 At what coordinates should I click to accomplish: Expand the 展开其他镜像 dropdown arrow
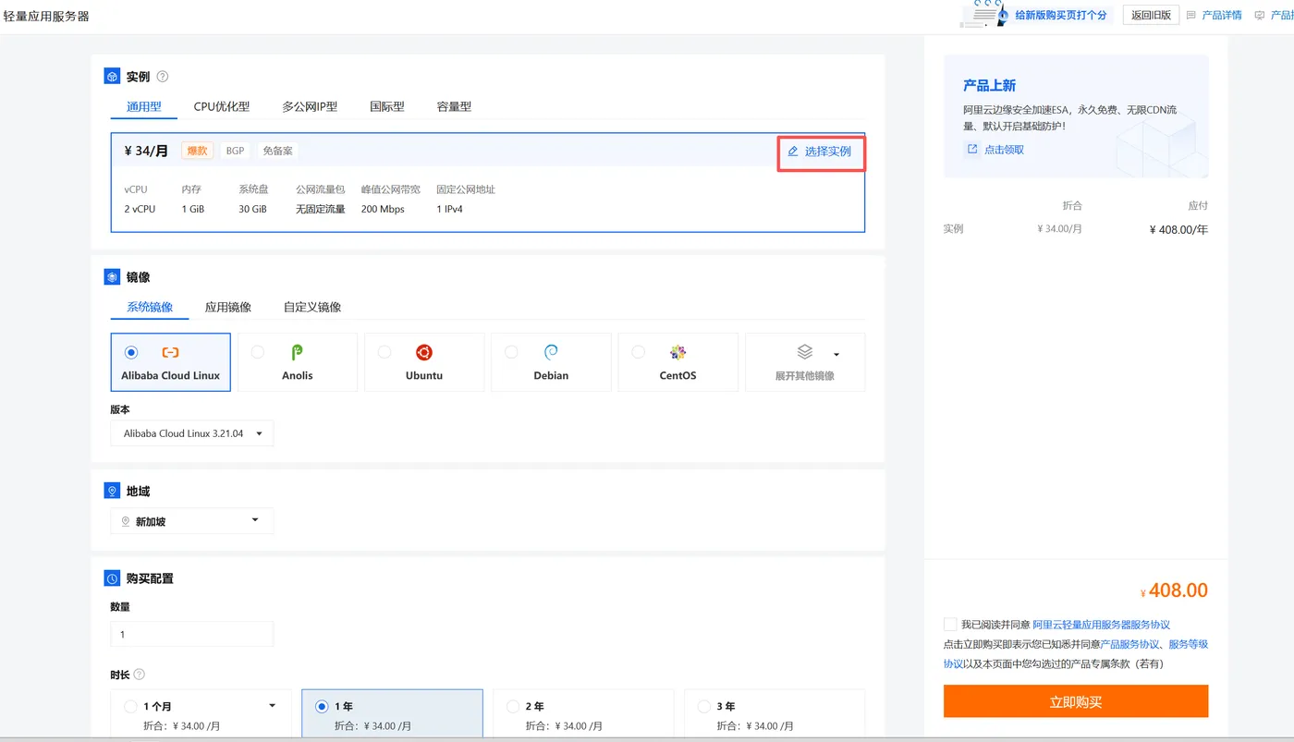coord(836,354)
